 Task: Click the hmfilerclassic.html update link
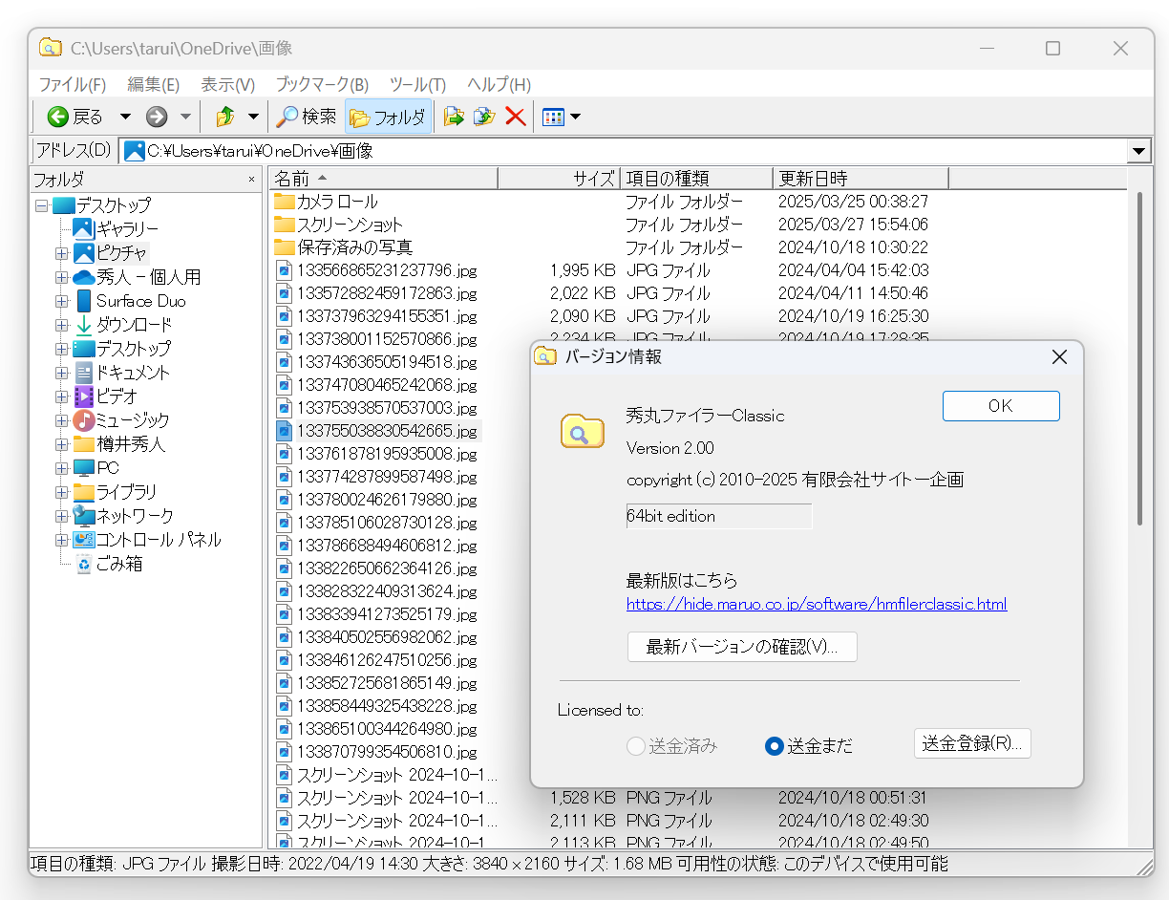pyautogui.click(x=817, y=604)
